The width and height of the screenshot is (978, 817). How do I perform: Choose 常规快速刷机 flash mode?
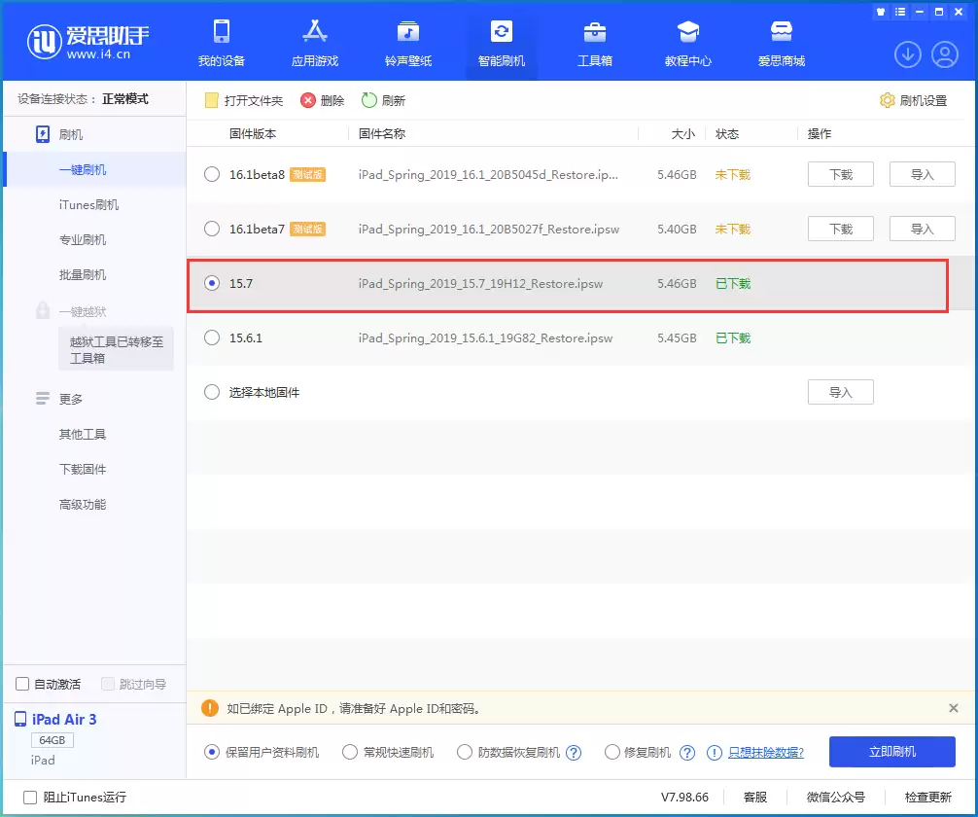pyautogui.click(x=350, y=752)
